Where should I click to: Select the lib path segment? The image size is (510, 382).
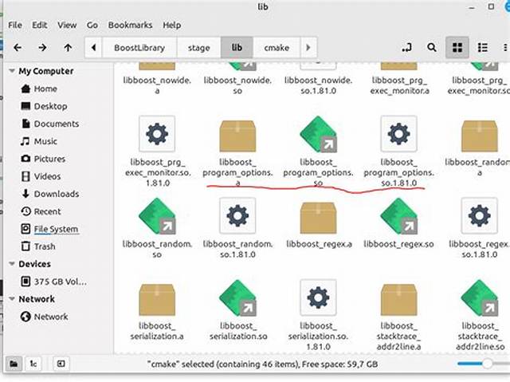(x=237, y=48)
